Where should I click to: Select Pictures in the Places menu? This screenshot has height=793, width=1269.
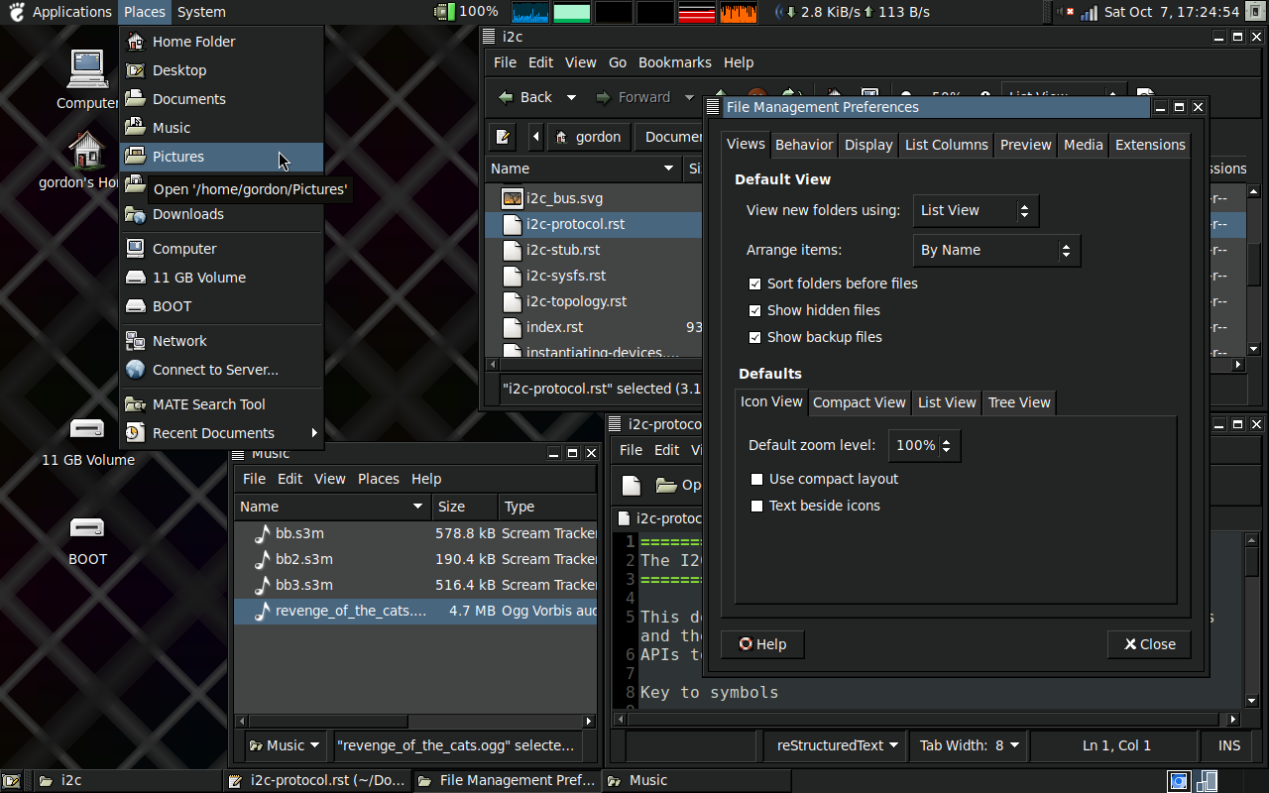point(222,157)
